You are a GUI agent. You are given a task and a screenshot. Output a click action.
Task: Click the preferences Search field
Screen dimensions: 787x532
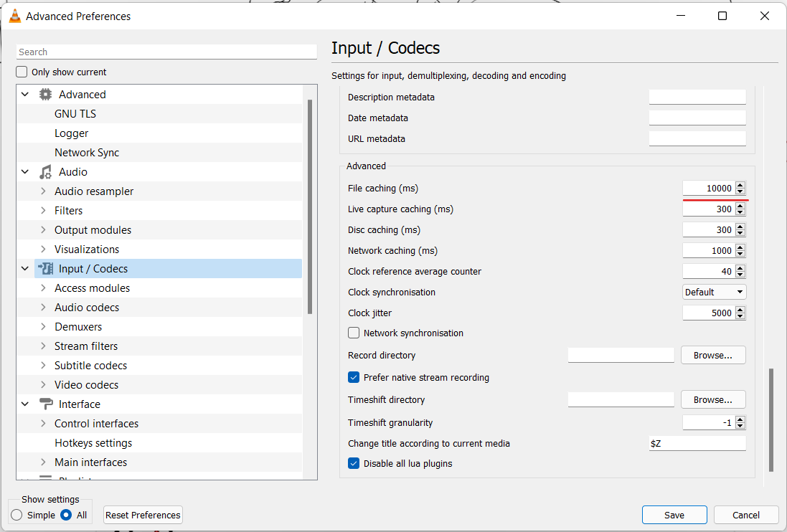coord(166,52)
